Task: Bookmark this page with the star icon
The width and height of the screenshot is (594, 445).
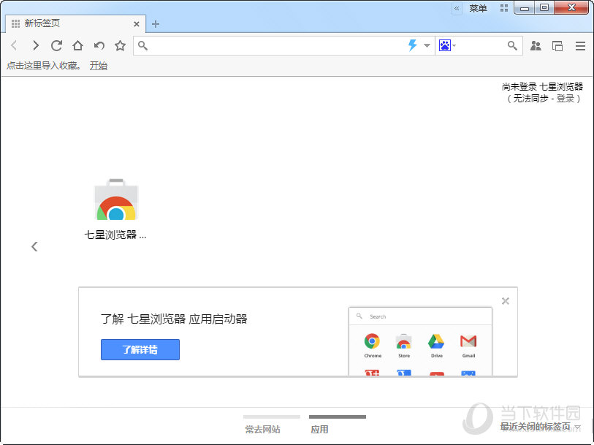Action: [x=119, y=45]
